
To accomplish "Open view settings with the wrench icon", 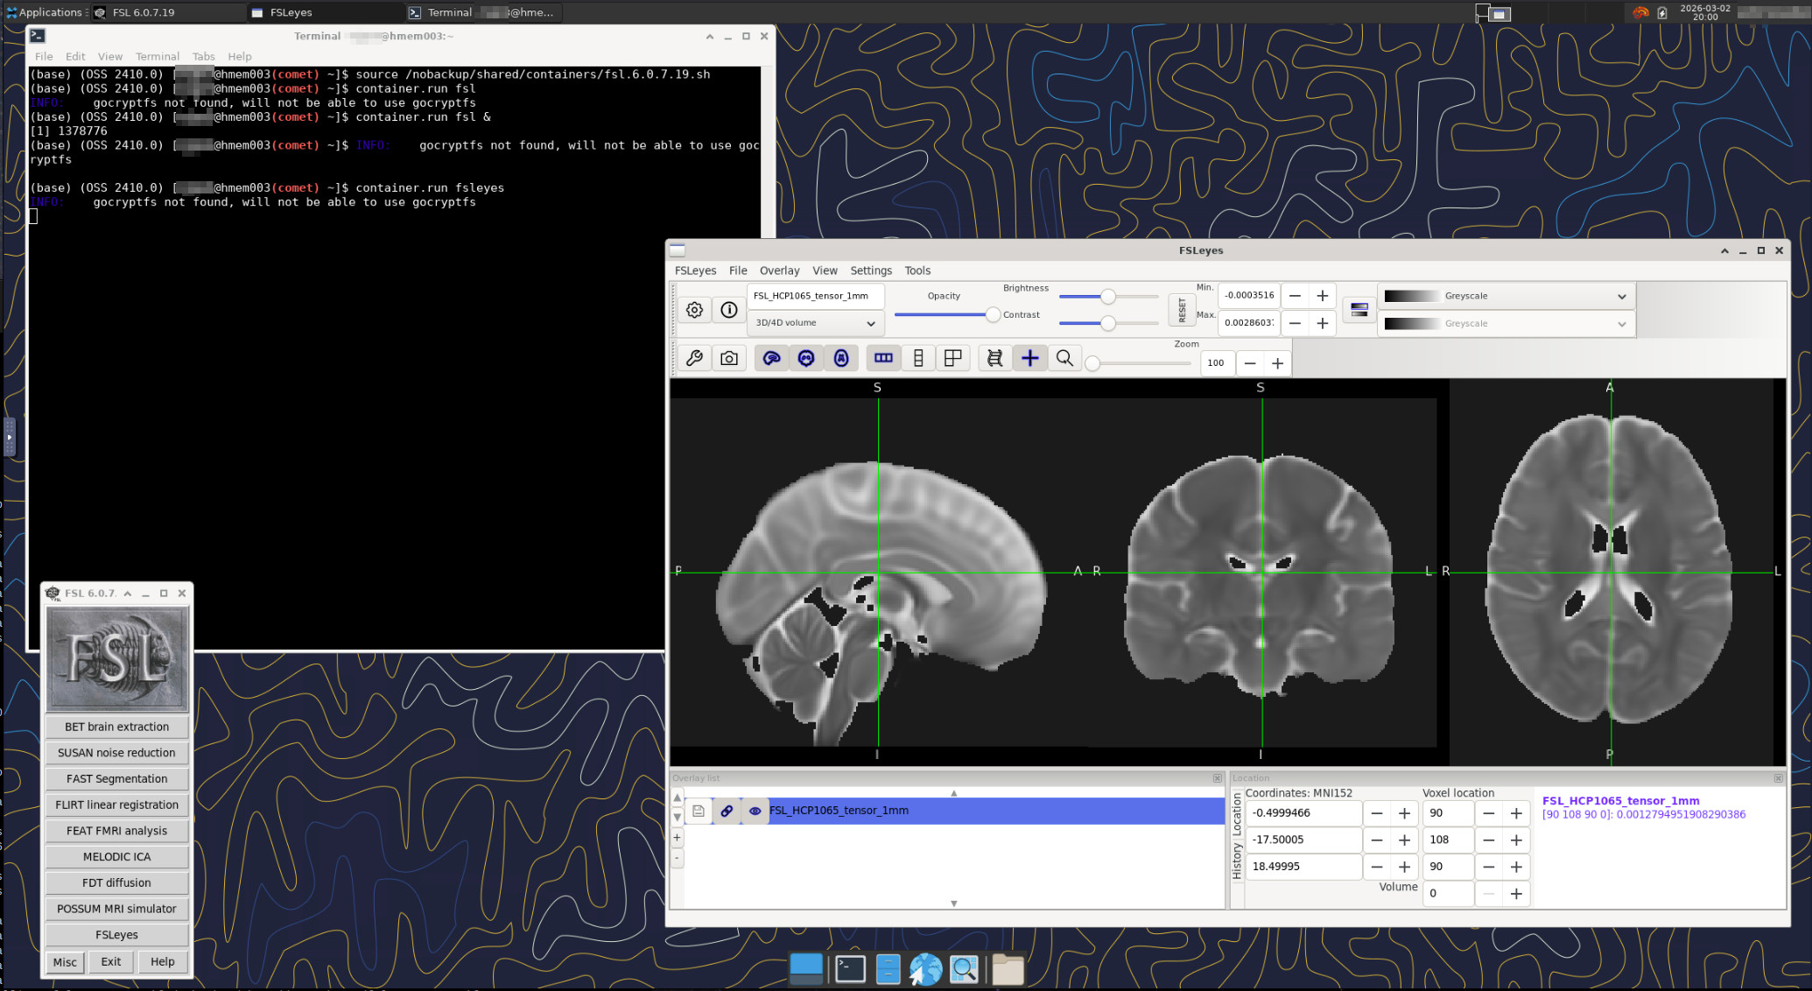I will (x=694, y=358).
